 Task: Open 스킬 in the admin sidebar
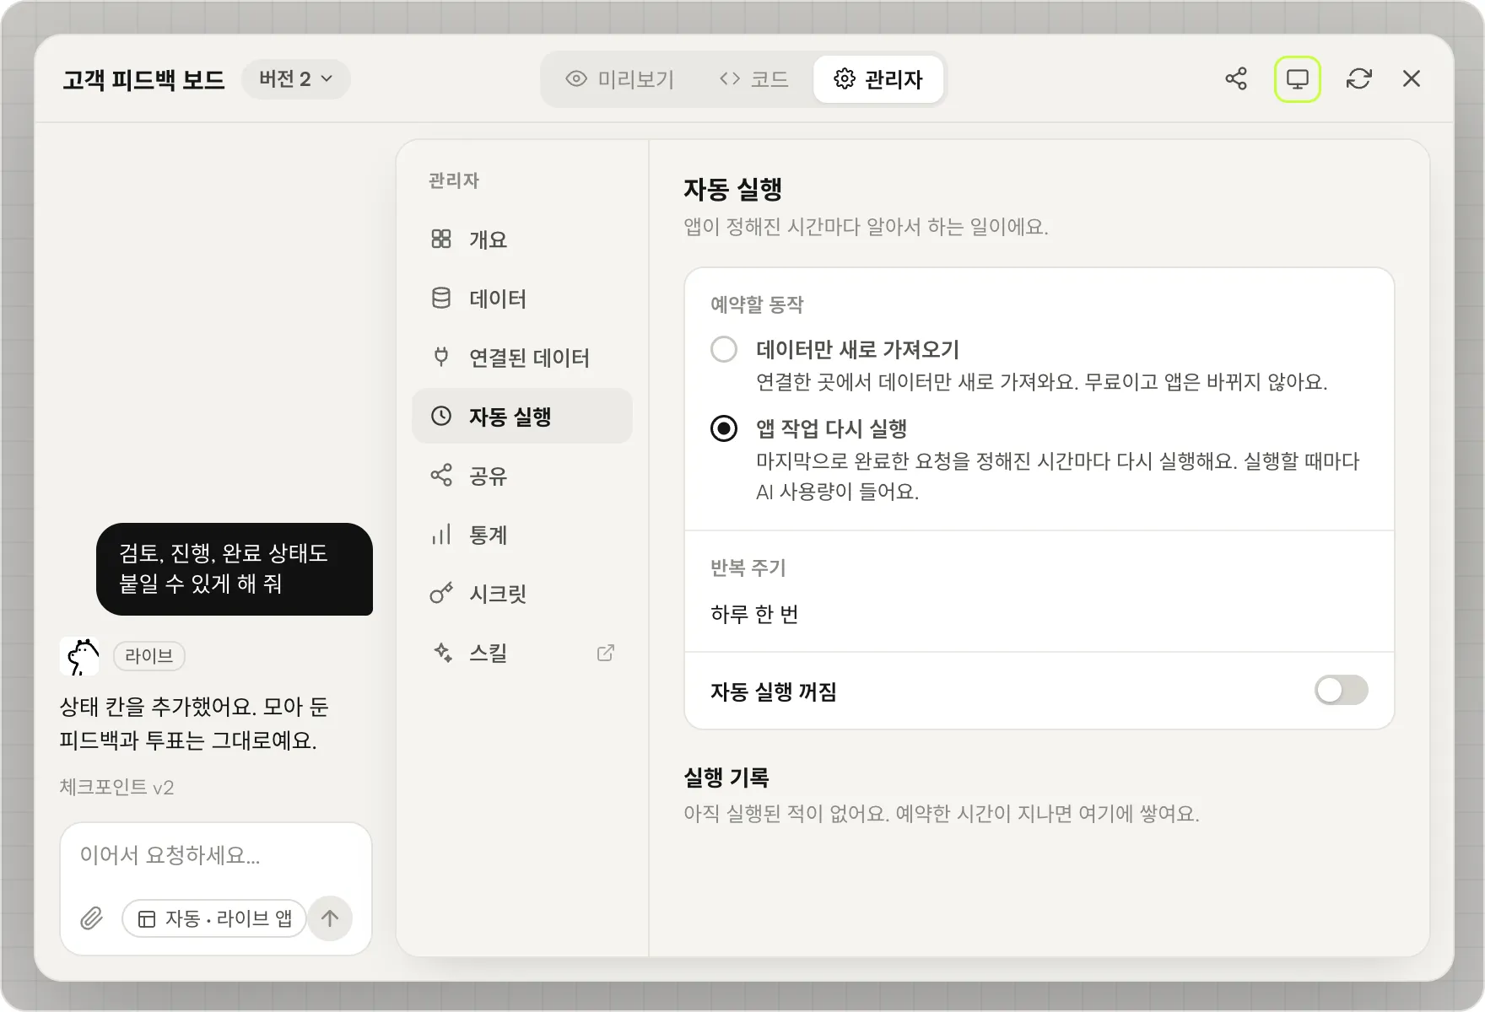[522, 653]
